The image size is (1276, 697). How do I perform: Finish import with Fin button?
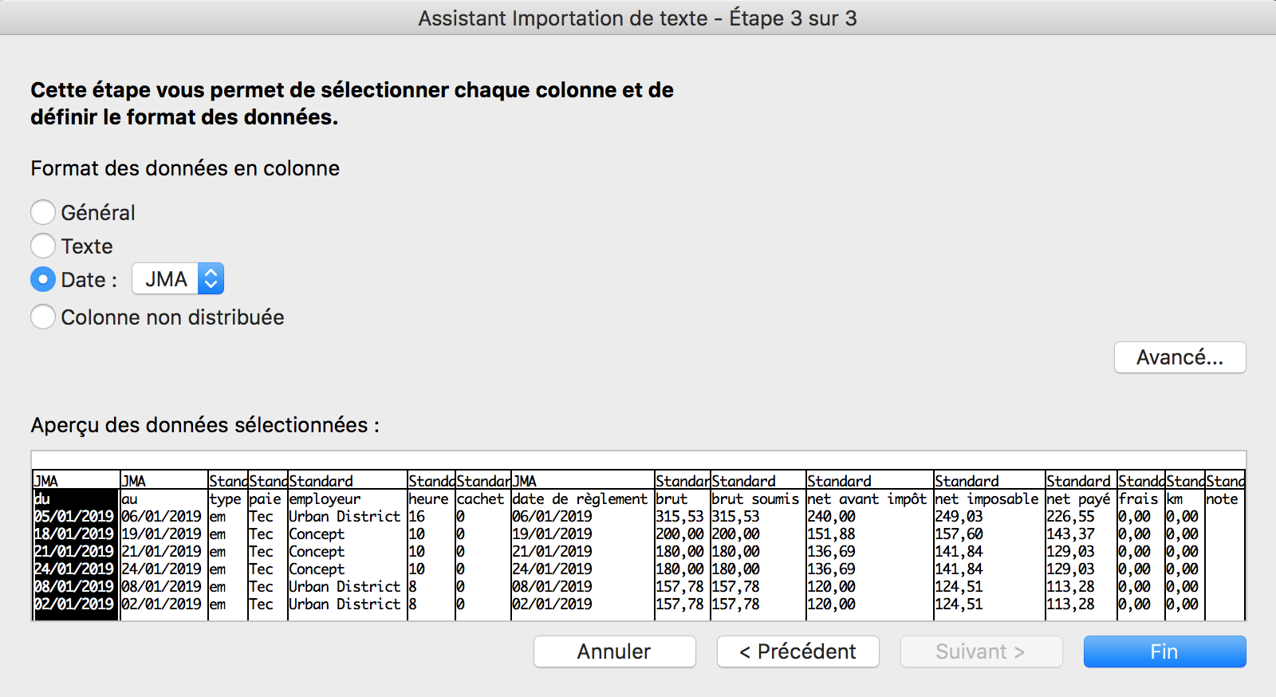[1164, 652]
